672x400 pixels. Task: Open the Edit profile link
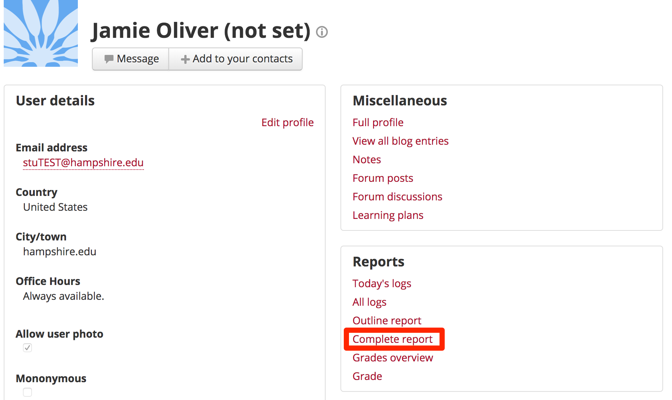(x=287, y=122)
